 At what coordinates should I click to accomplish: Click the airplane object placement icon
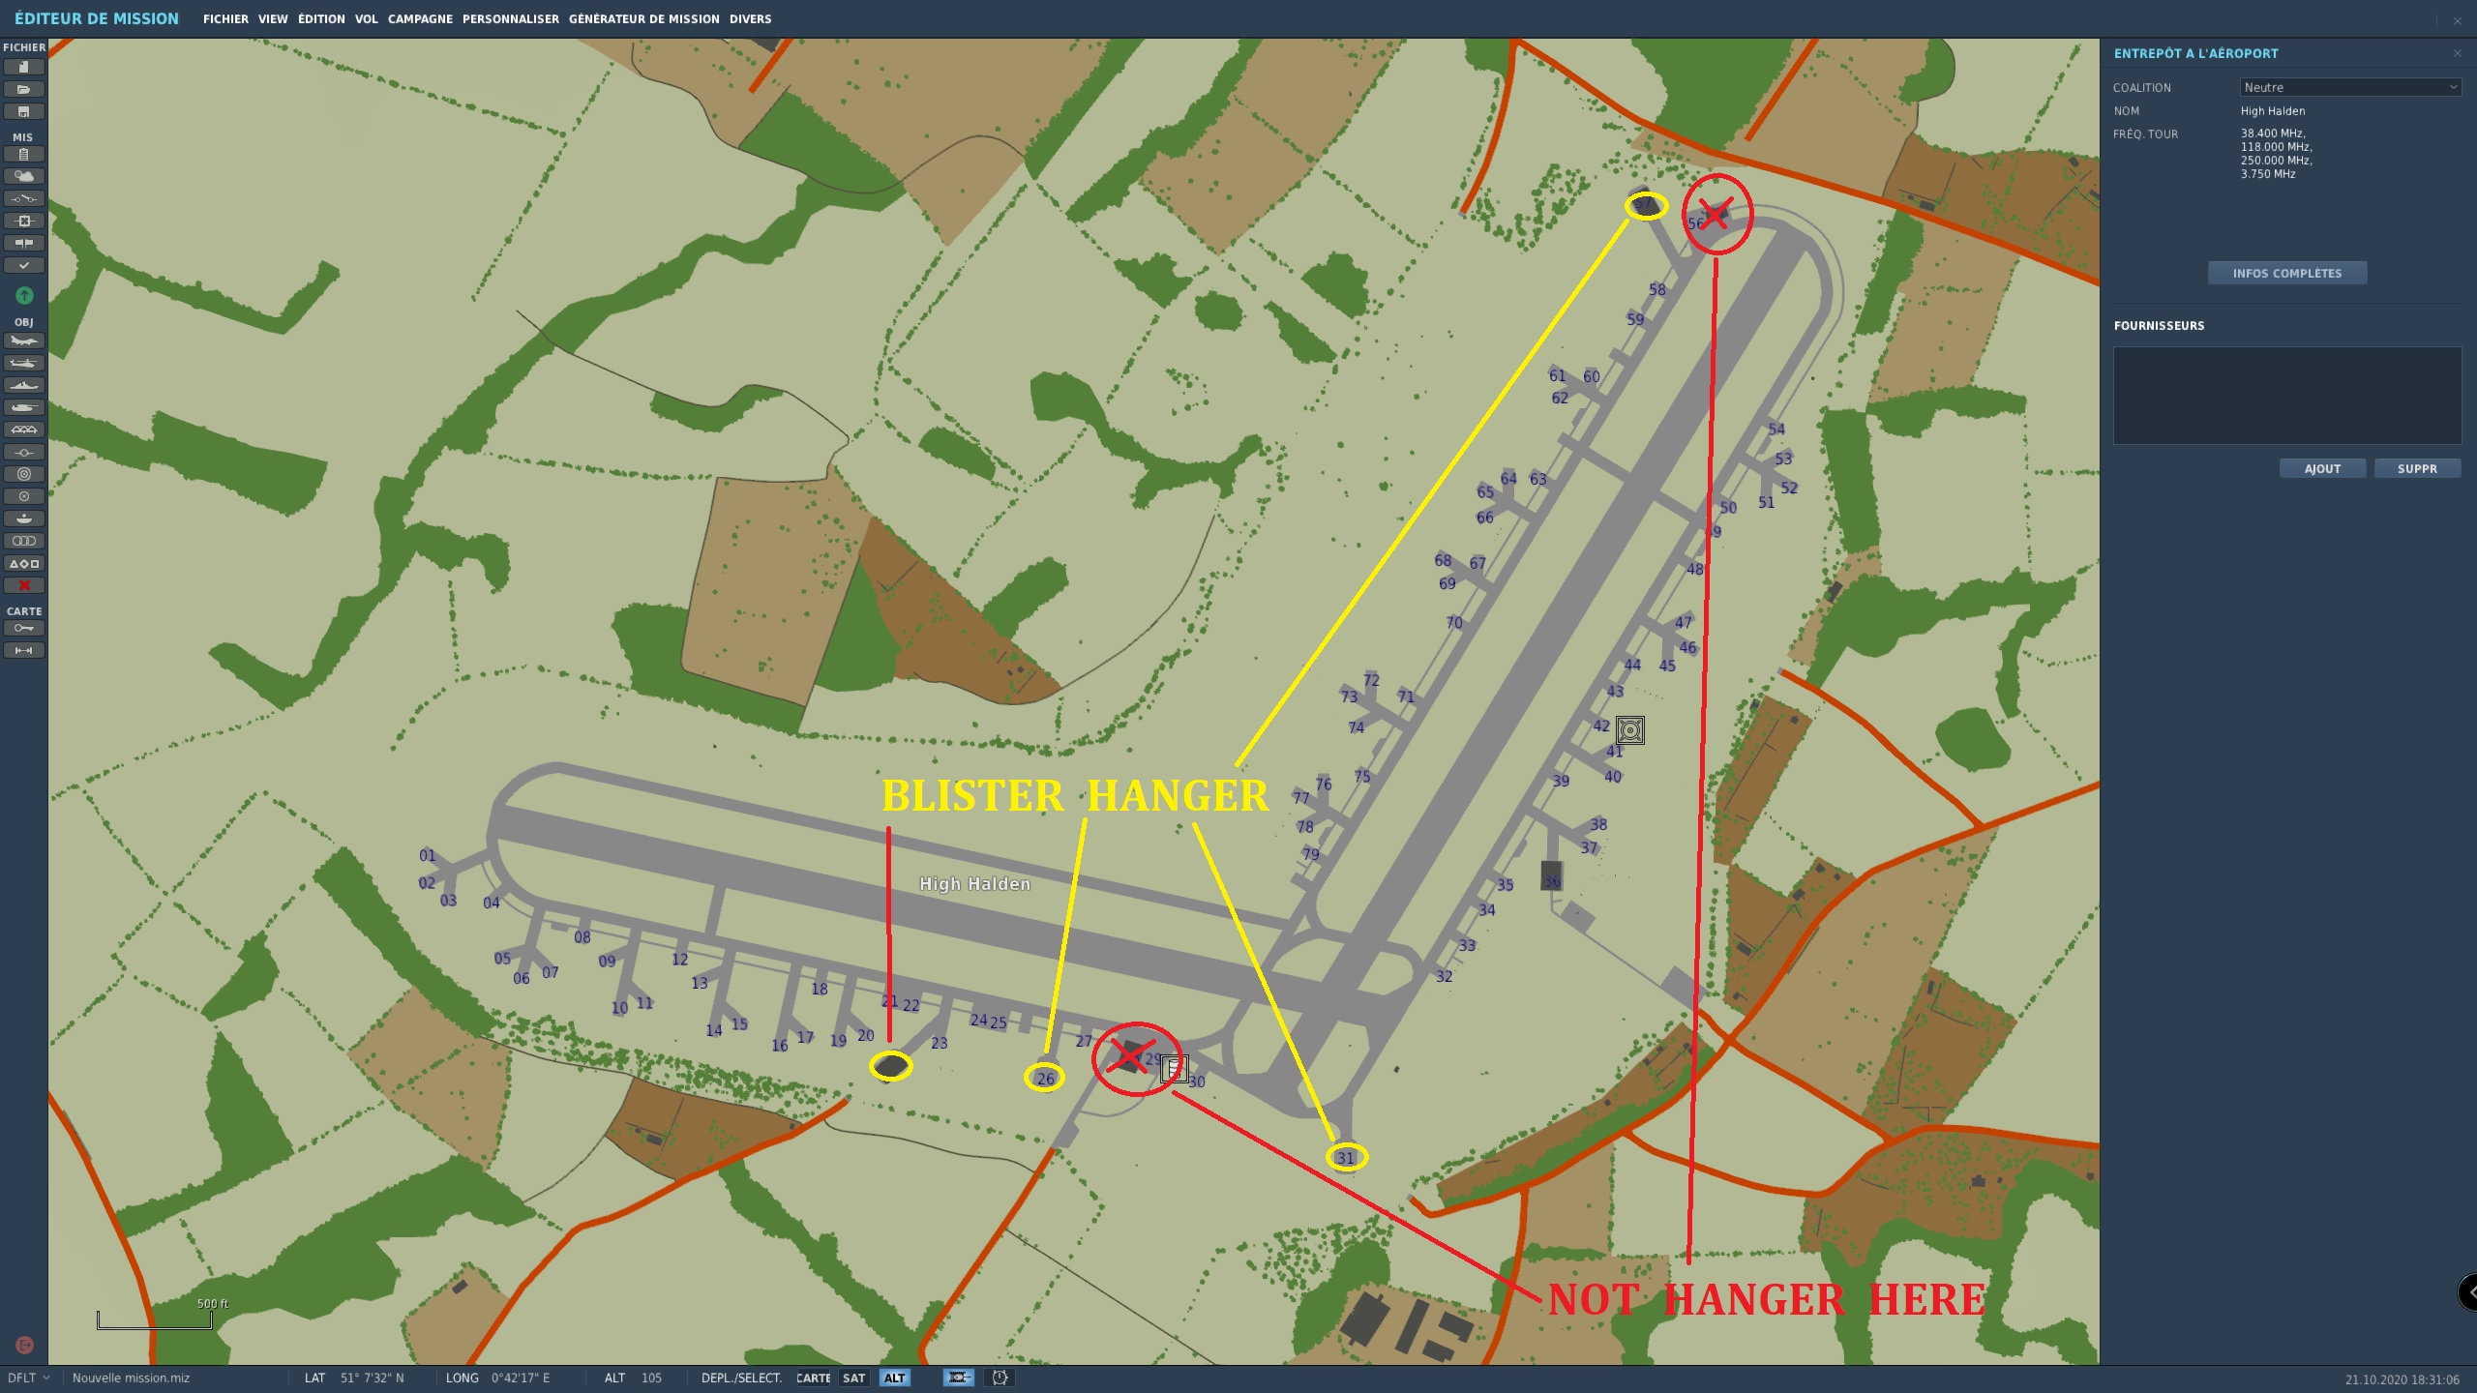coord(24,341)
